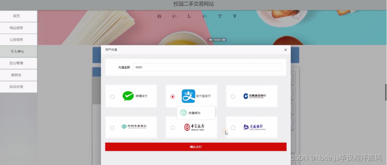
Task: Open 公告信息 in the sidebar
Action: click(x=18, y=40)
